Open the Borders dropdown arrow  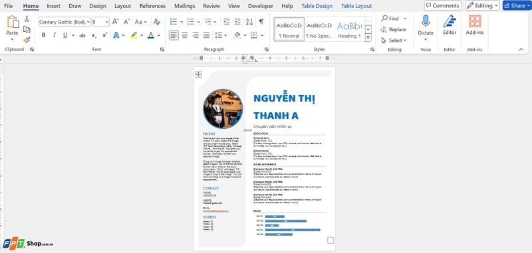point(262,35)
